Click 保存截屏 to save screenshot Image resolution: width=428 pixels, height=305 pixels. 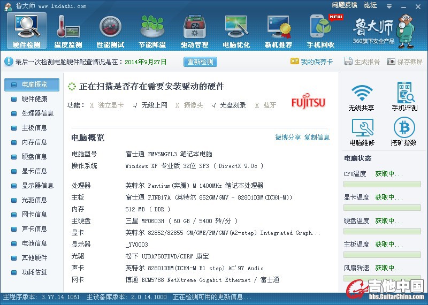coord(404,62)
